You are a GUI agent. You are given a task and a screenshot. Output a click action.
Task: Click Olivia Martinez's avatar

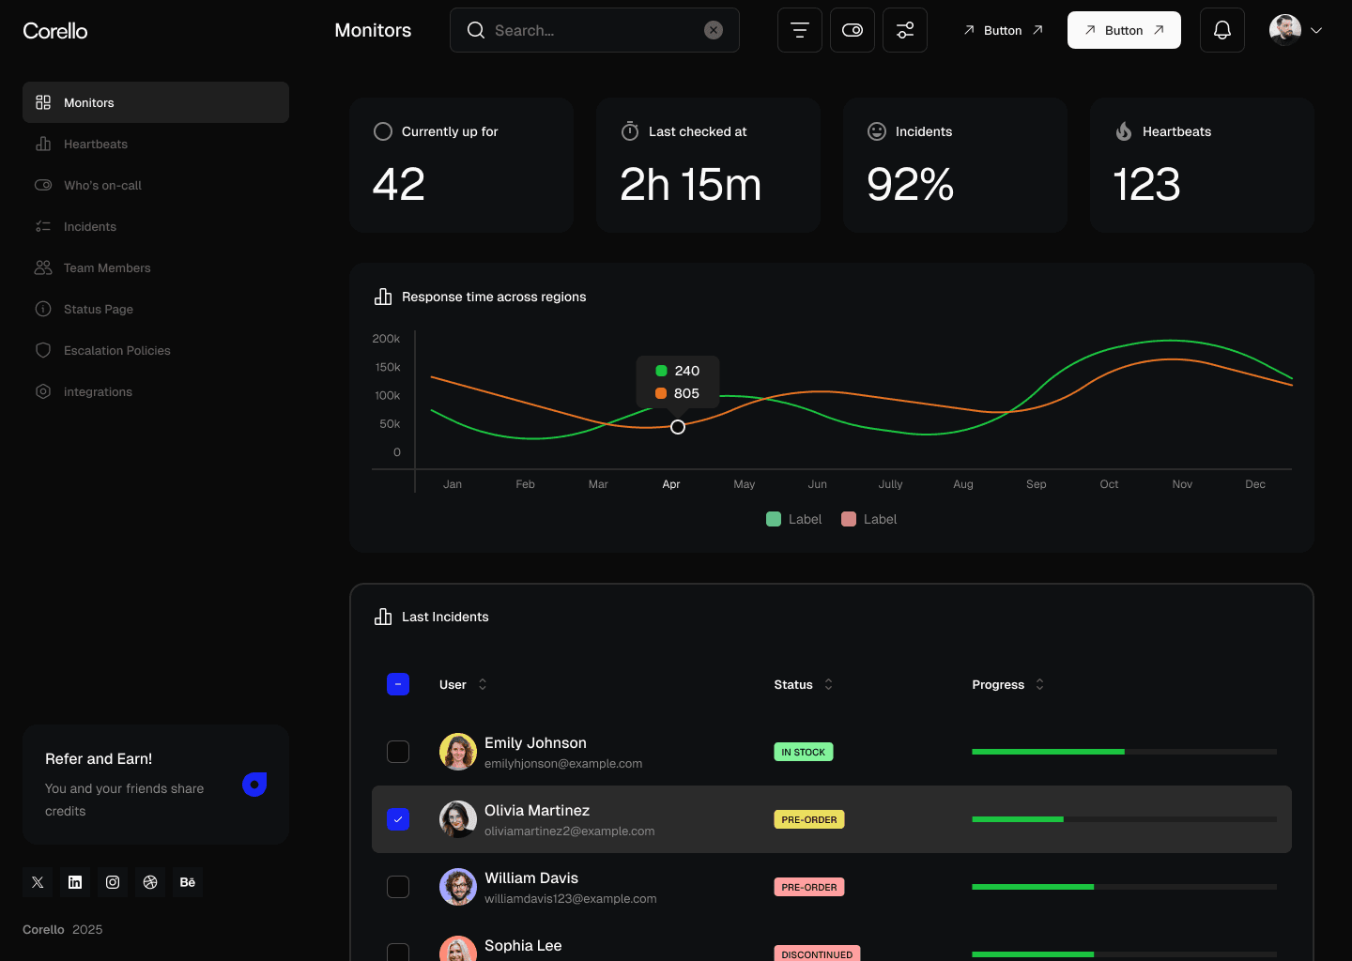pyautogui.click(x=458, y=819)
